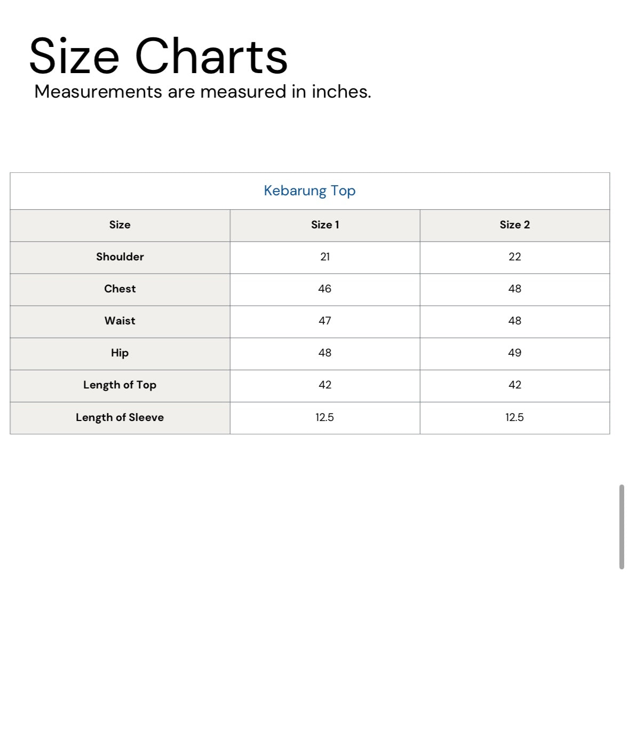Click the measurements in inches note
The height and width of the screenshot is (738, 629).
point(202,92)
